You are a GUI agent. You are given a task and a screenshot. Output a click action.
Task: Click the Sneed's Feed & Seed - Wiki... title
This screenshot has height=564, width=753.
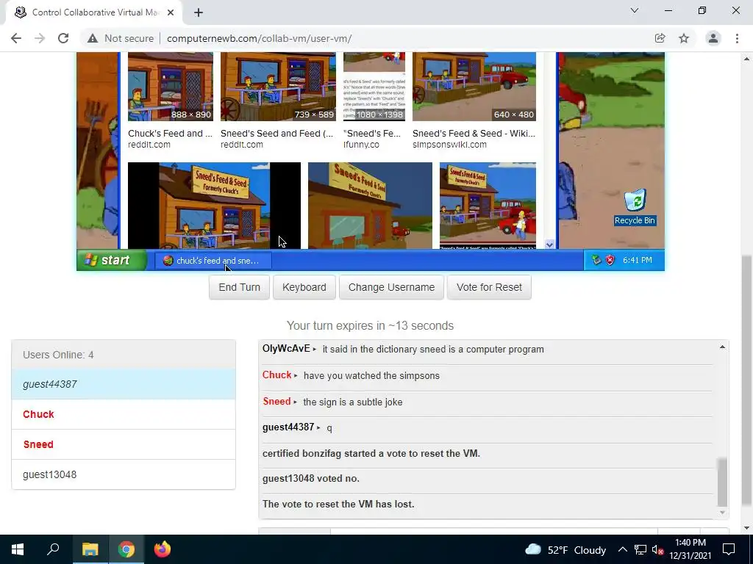click(474, 134)
